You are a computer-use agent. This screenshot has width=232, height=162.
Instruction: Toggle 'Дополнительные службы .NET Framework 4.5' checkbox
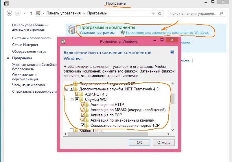coord(72,89)
